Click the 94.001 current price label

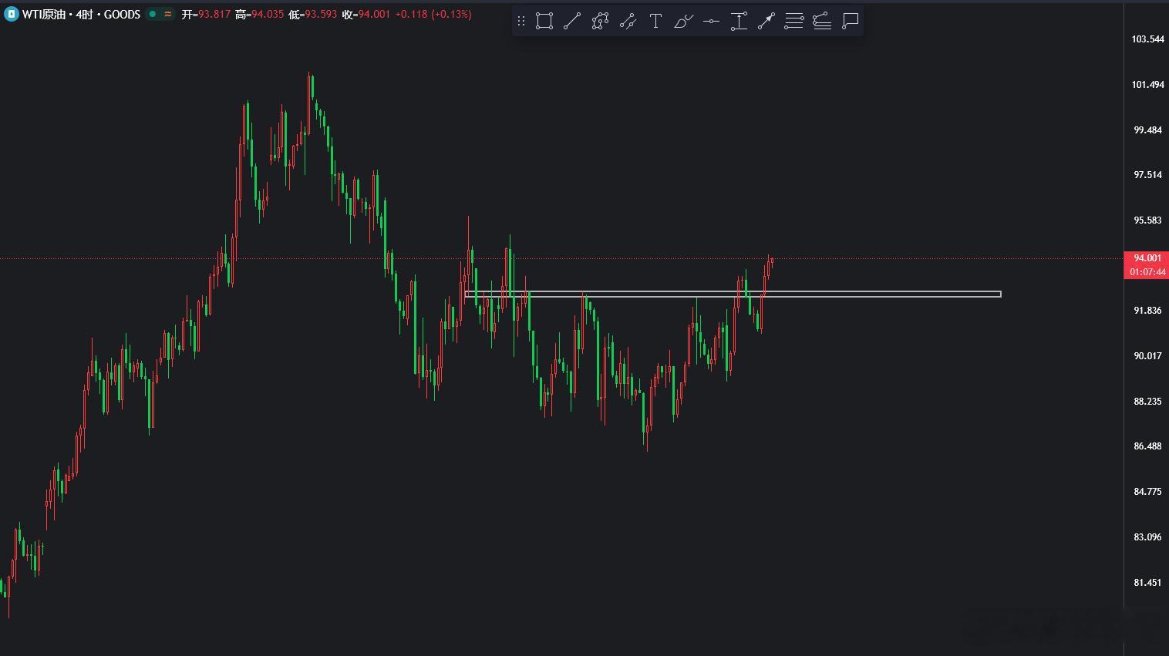pyautogui.click(x=1147, y=258)
